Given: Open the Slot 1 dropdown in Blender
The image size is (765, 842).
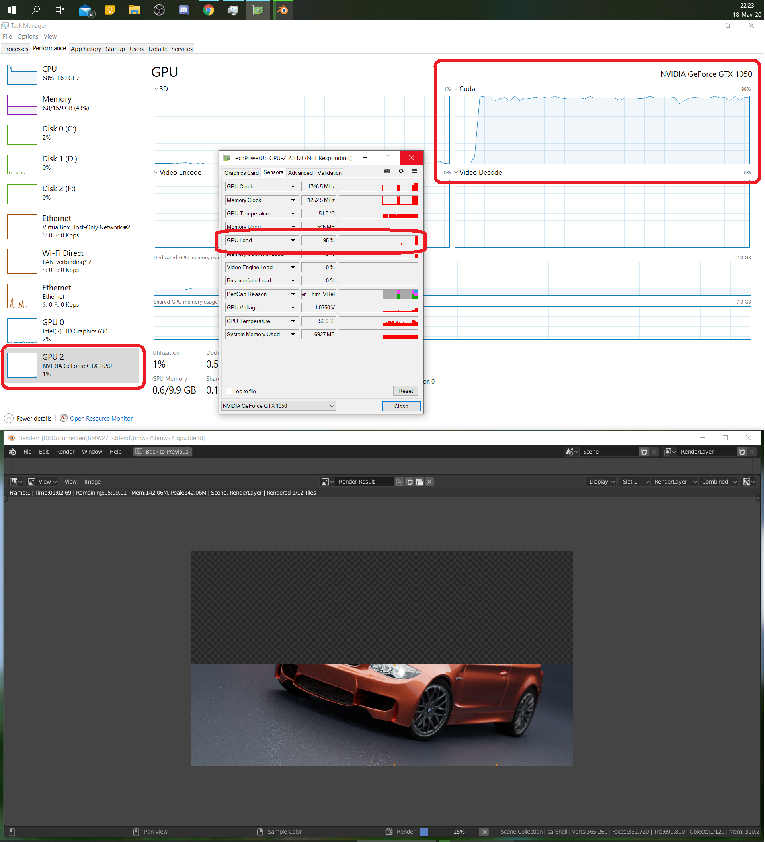Looking at the screenshot, I should click(x=636, y=482).
